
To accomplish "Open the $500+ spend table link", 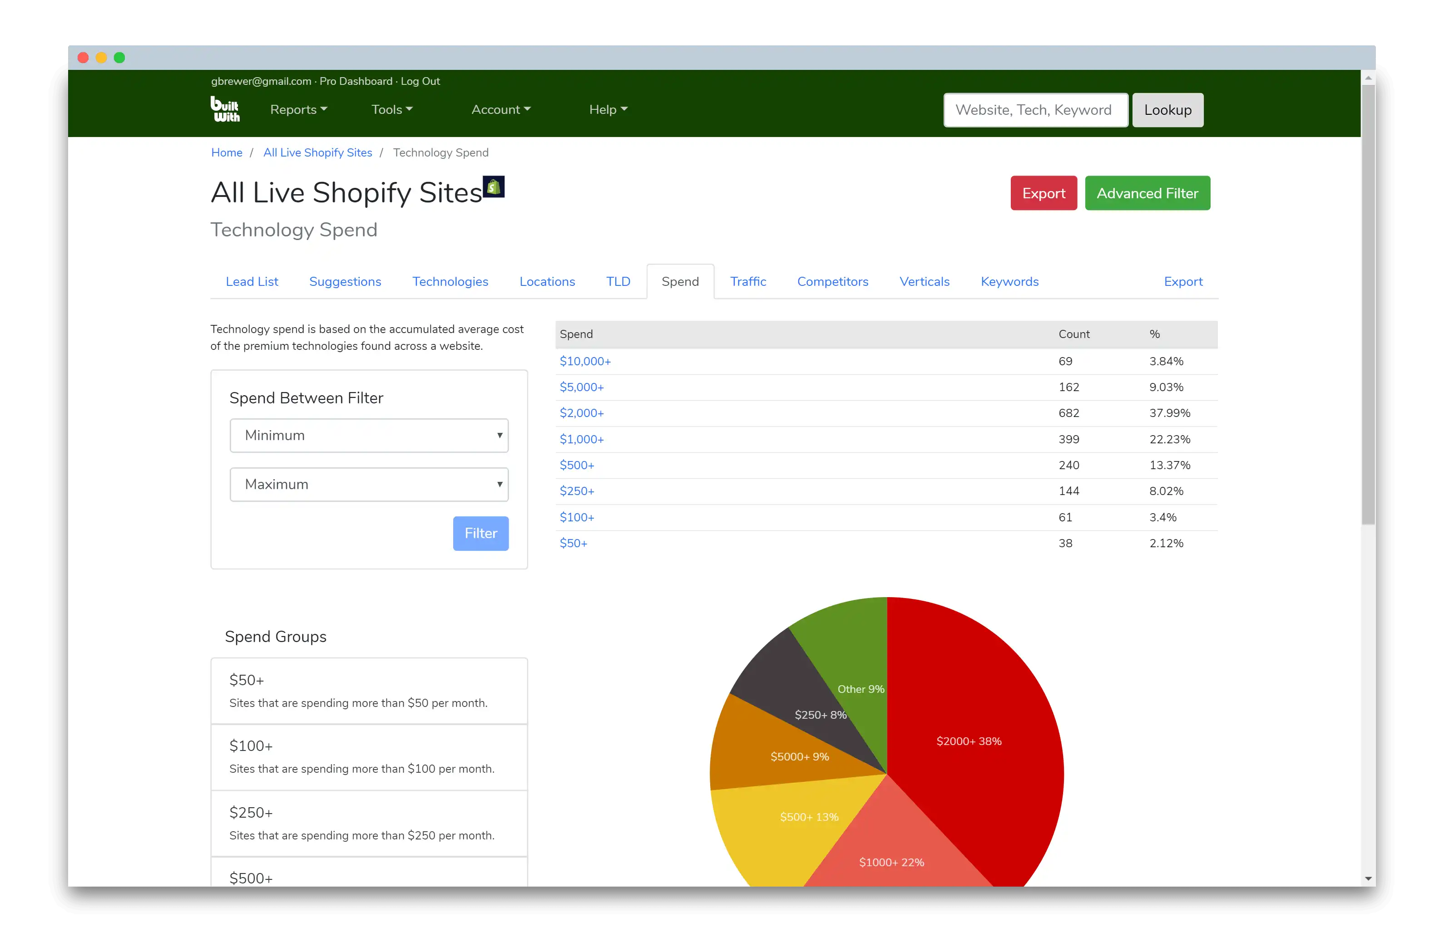I will pyautogui.click(x=576, y=466).
